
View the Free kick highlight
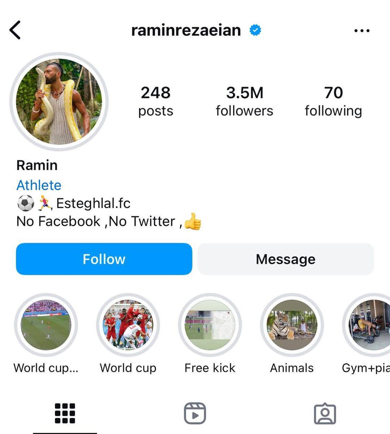[210, 325]
